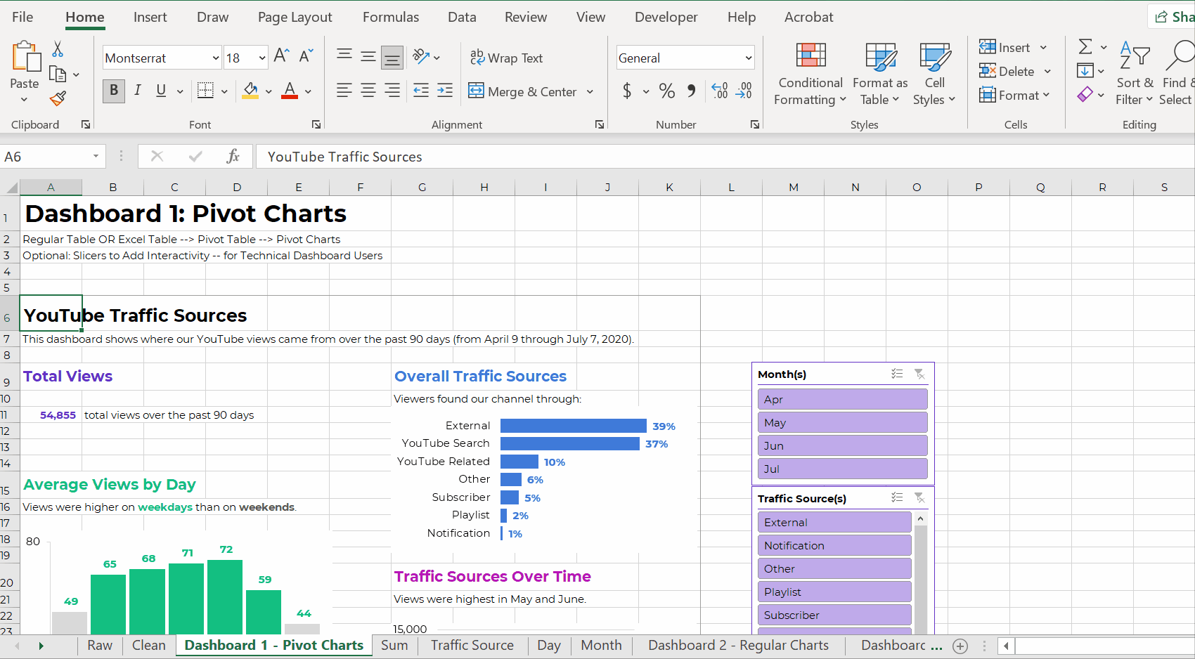Open the Montserrat font name dropdown
The image size is (1195, 659).
point(215,58)
